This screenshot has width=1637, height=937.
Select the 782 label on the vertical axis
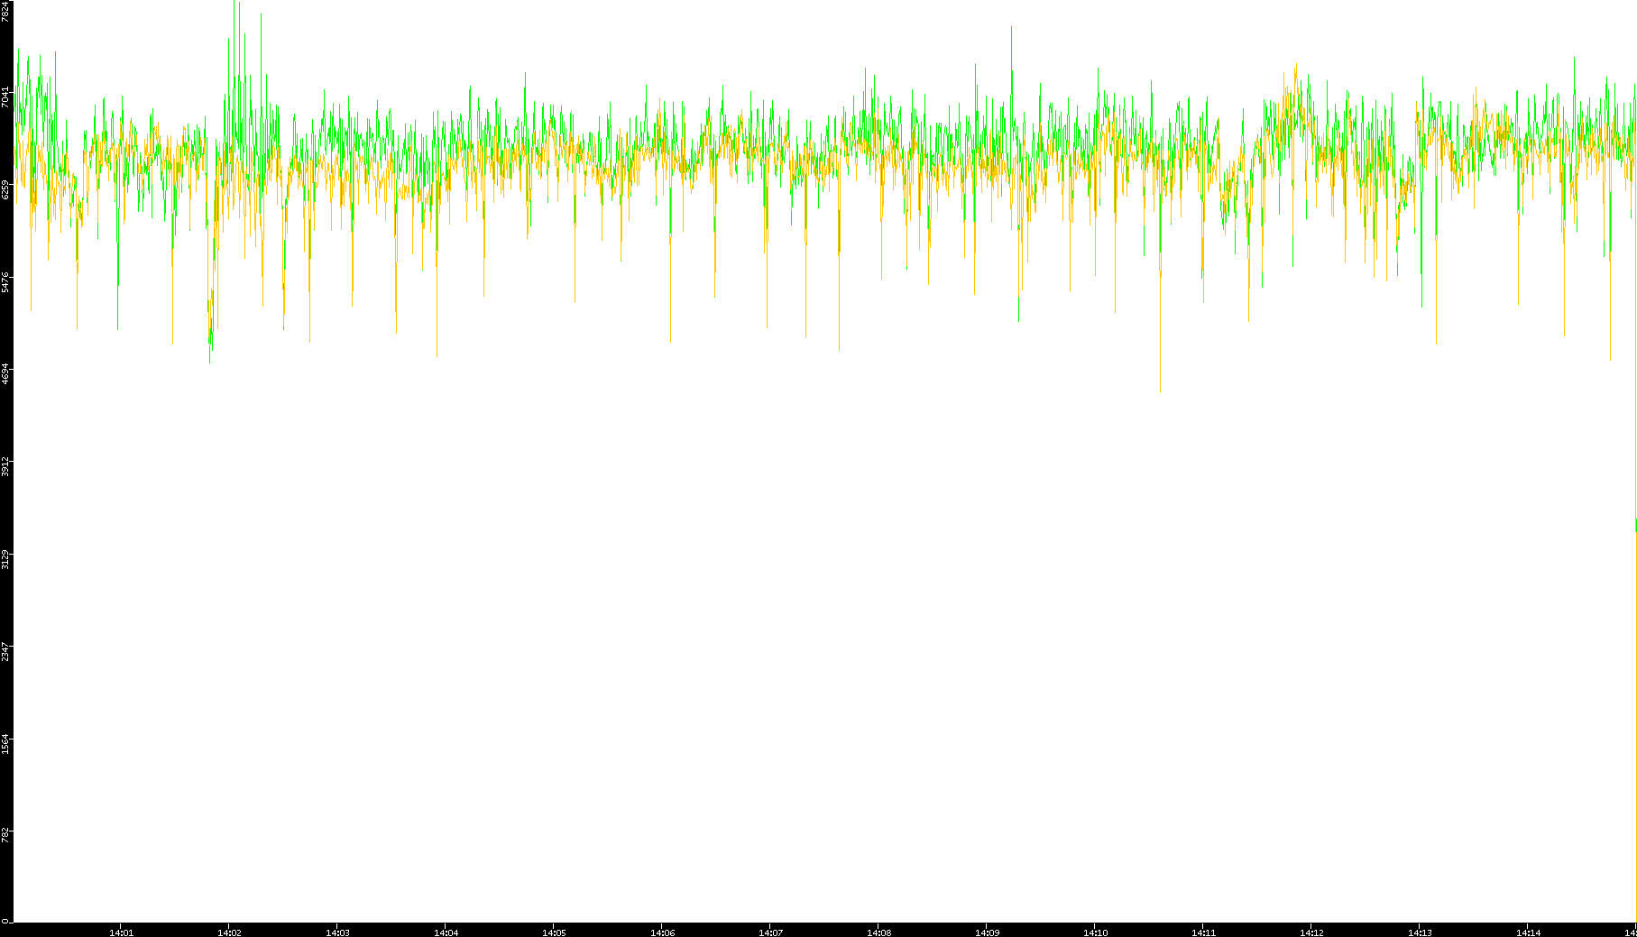6,833
